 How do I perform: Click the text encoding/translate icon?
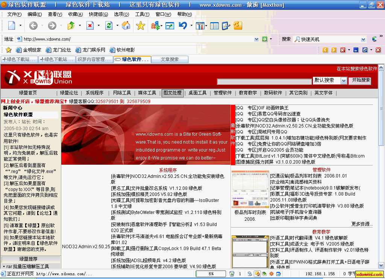pos(155,25)
